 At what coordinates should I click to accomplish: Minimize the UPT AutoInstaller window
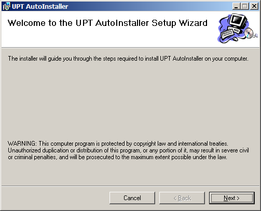pos(236,6)
